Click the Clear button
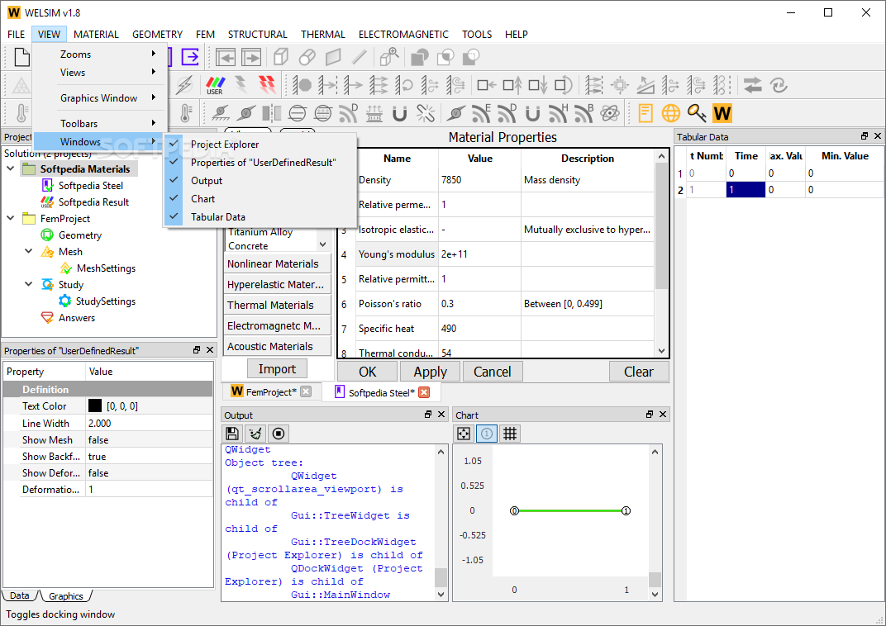Viewport: 886px width, 626px height. point(639,372)
